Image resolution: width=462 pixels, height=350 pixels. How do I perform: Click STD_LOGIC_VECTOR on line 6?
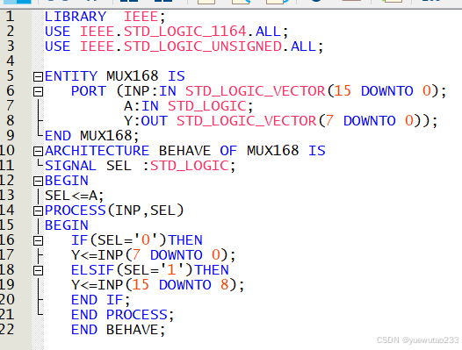coord(256,91)
